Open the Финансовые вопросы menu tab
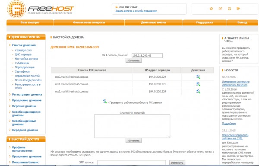Viewport: 259px width, 166px height. click(x=89, y=22)
